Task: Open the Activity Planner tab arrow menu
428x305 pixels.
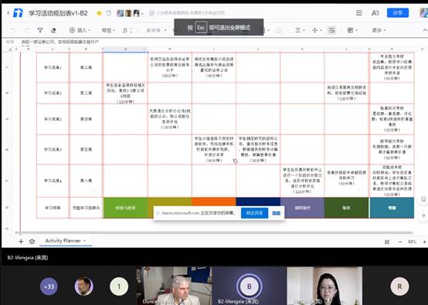Action: tap(85, 241)
